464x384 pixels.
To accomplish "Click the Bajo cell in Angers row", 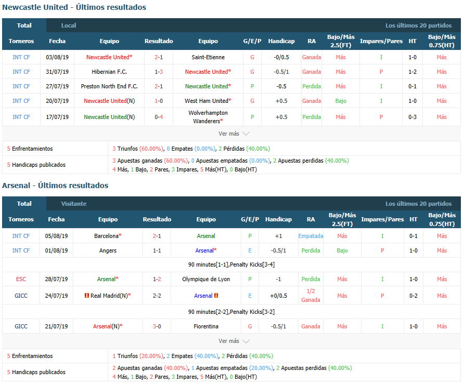I will (x=342, y=250).
